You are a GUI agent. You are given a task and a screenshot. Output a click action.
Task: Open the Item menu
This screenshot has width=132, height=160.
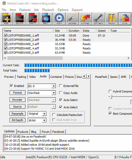(13, 10)
